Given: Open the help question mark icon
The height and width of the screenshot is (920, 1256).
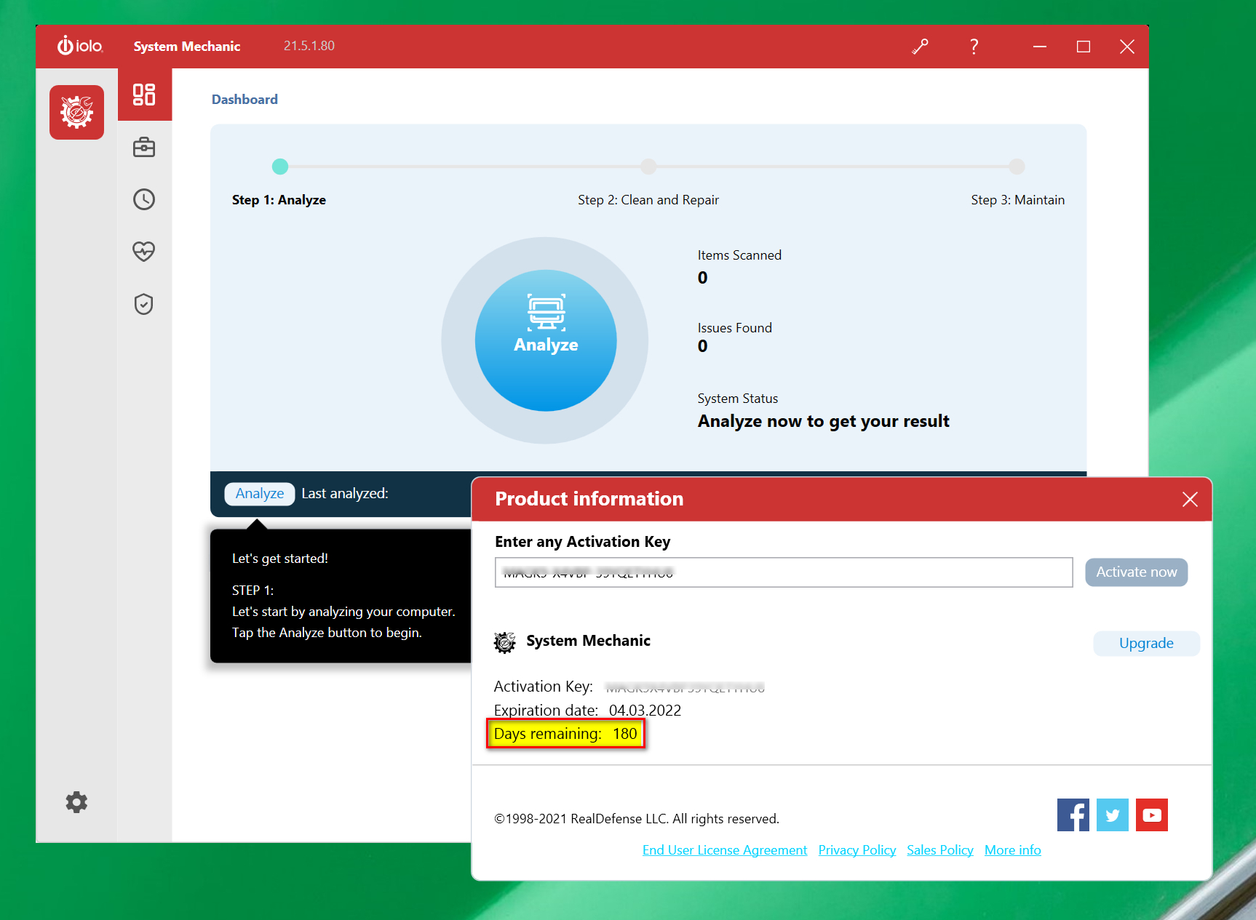Looking at the screenshot, I should (974, 47).
